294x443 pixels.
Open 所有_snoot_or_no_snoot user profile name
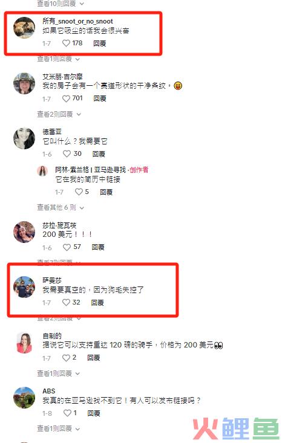pos(78,21)
